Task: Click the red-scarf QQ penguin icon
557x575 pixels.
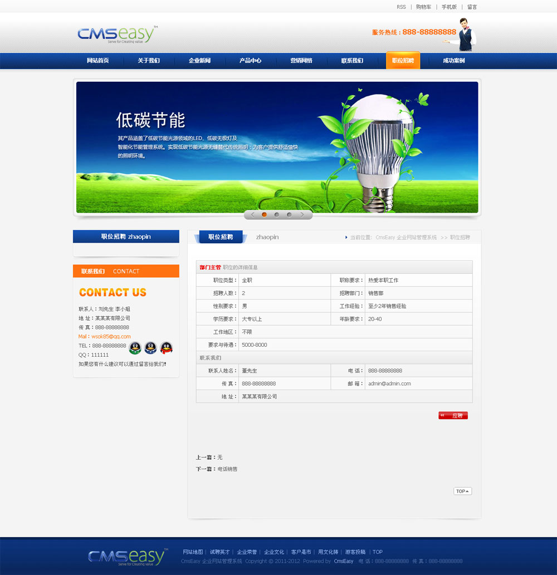Action: (166, 348)
